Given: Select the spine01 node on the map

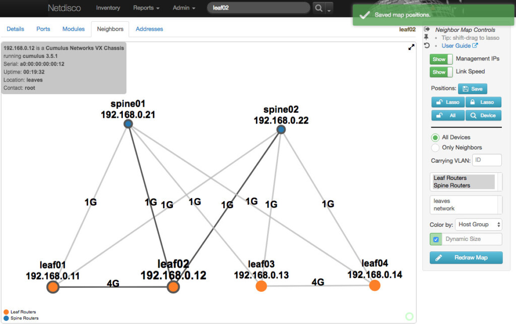Looking at the screenshot, I should pos(128,123).
